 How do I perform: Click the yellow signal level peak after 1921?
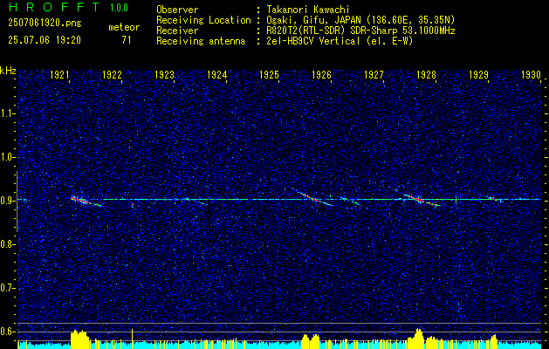[x=79, y=339]
